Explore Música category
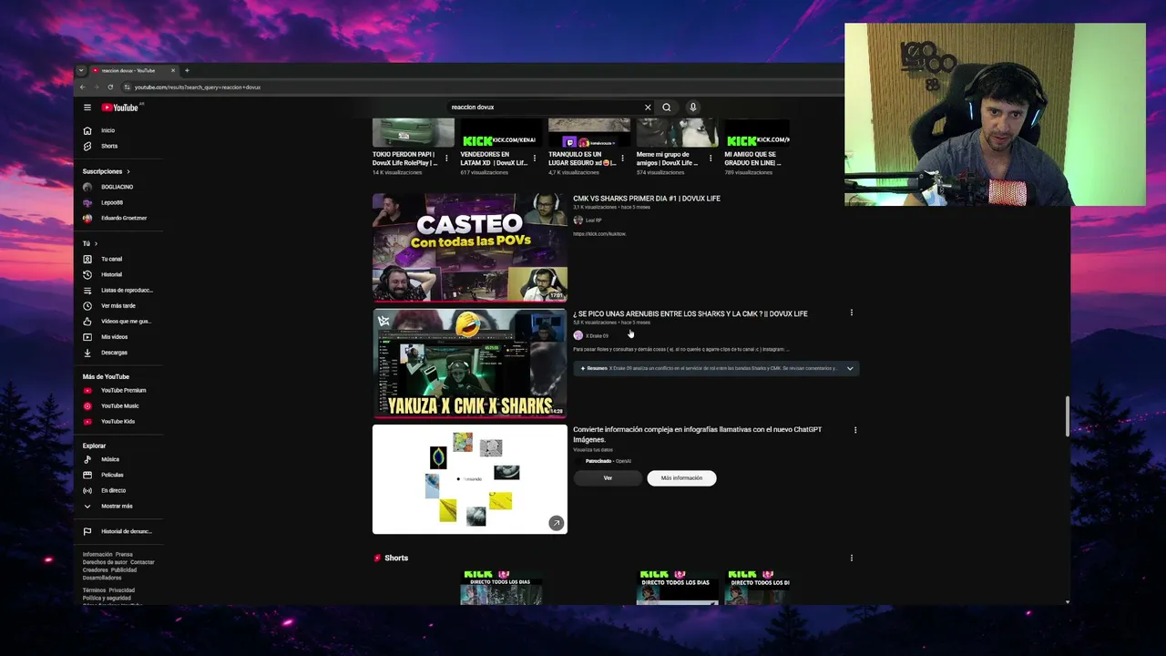 [110, 459]
